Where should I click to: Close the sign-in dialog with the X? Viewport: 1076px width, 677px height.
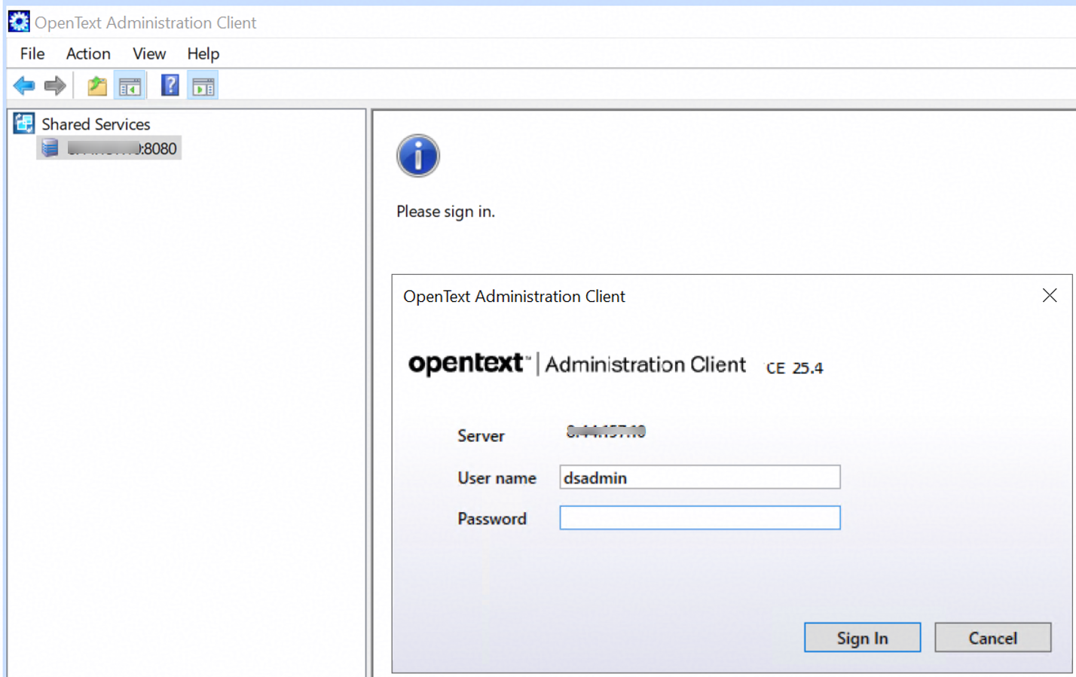(1050, 296)
